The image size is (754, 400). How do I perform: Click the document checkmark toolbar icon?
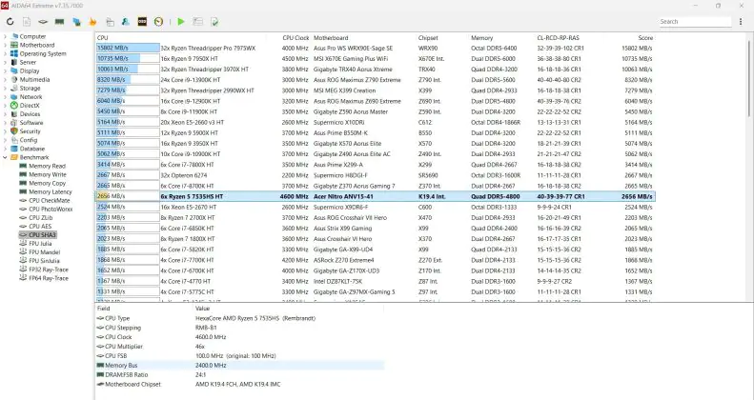(x=214, y=22)
